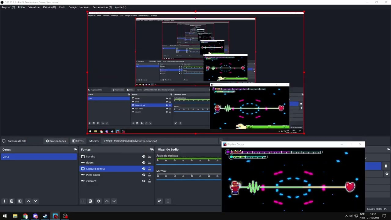Open the Monitor selection dropdown
The width and height of the screenshot is (391, 220).
click(162, 141)
